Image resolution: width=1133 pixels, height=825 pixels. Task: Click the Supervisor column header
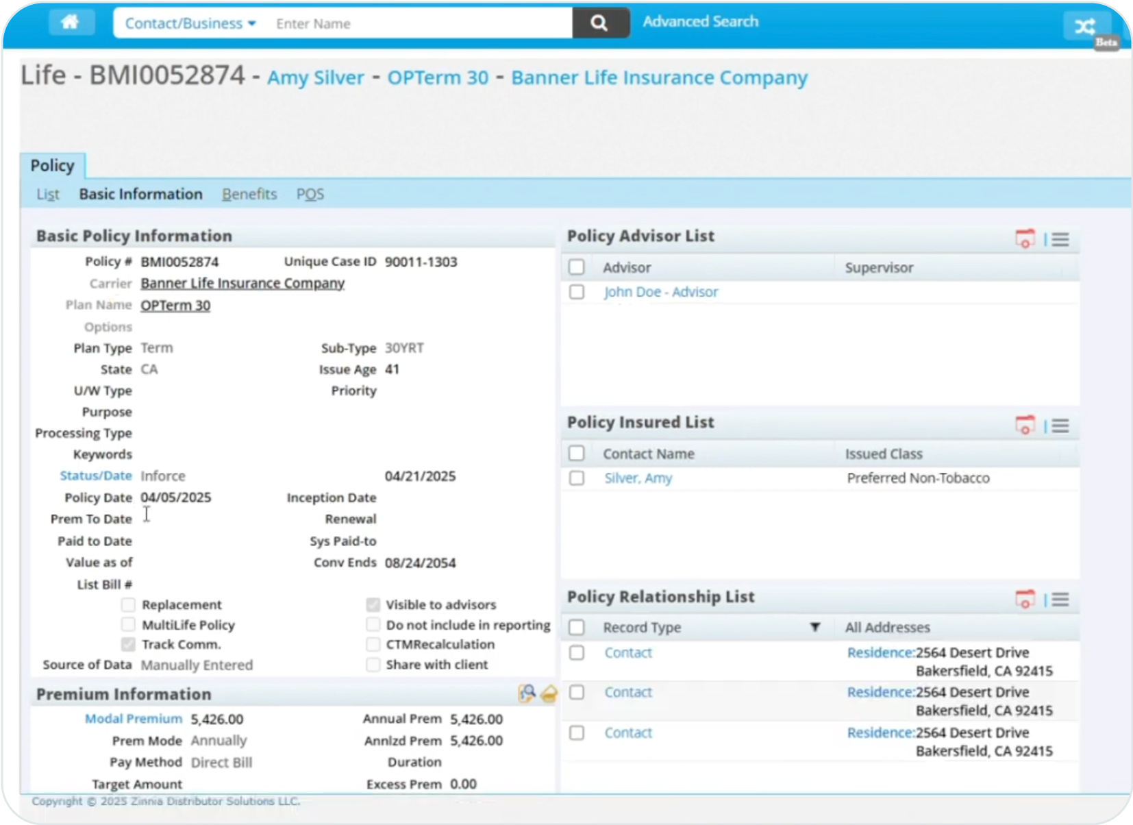(x=879, y=267)
